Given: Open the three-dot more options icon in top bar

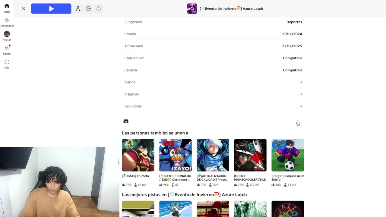Looking at the screenshot, I should 88,9.
